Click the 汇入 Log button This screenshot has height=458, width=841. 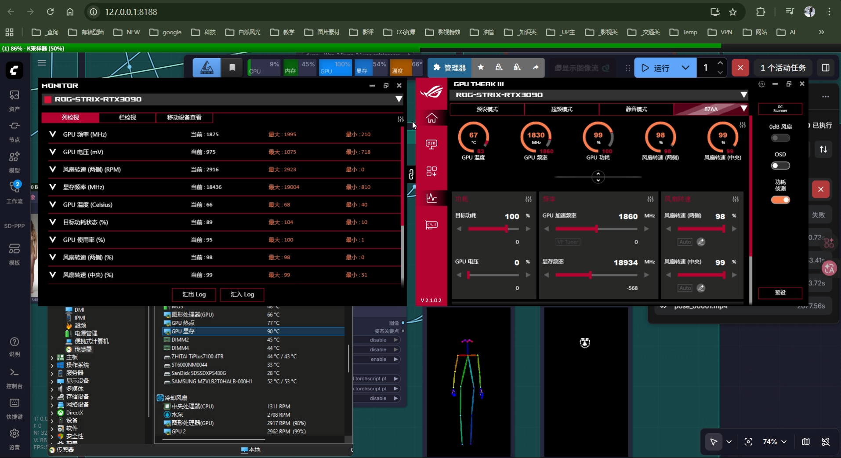(242, 294)
